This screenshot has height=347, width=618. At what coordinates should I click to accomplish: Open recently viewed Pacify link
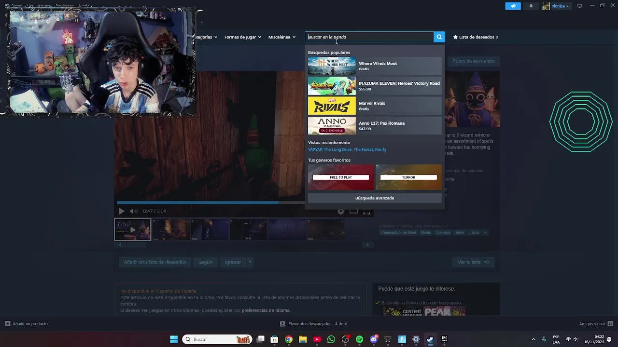[x=380, y=150]
